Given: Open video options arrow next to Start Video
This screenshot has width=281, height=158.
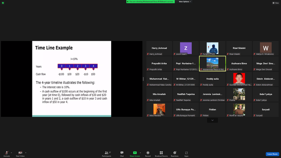Looking at the screenshot, I should [25, 153].
